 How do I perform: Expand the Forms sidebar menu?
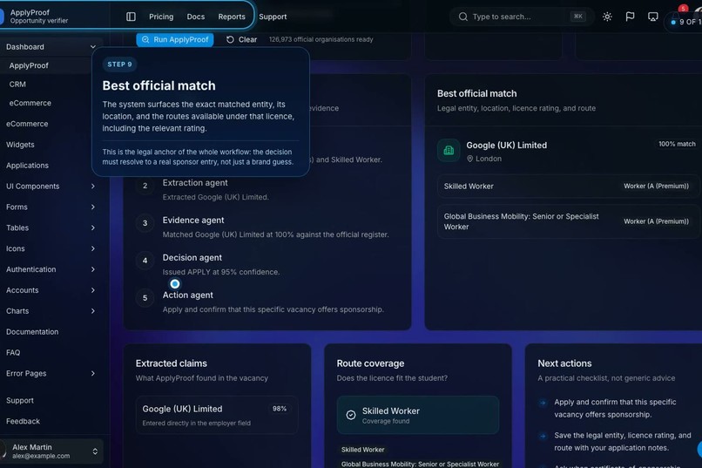point(92,207)
